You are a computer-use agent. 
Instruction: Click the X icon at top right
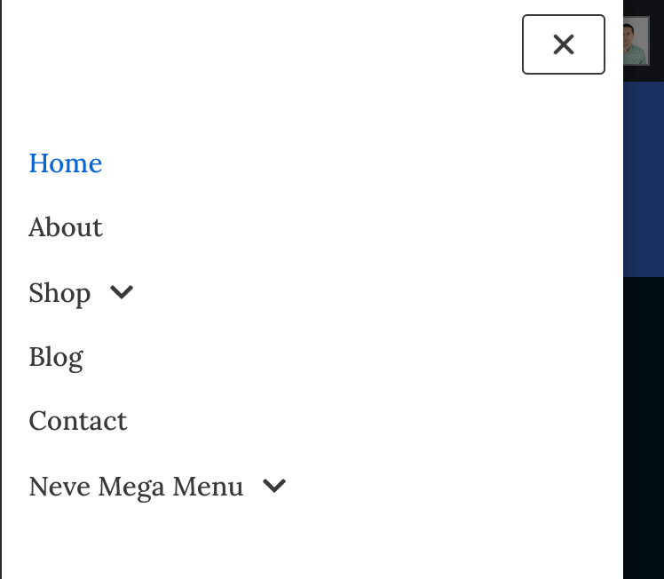[x=563, y=44]
